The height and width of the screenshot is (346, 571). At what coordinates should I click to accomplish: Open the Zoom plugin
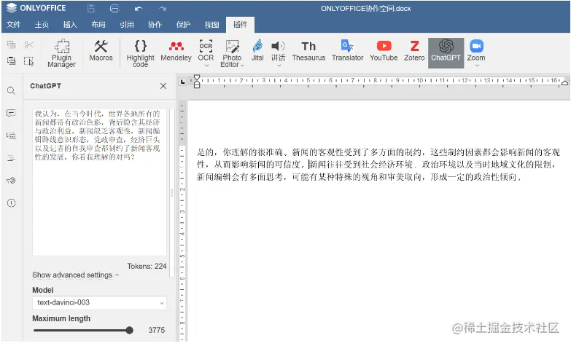click(476, 50)
